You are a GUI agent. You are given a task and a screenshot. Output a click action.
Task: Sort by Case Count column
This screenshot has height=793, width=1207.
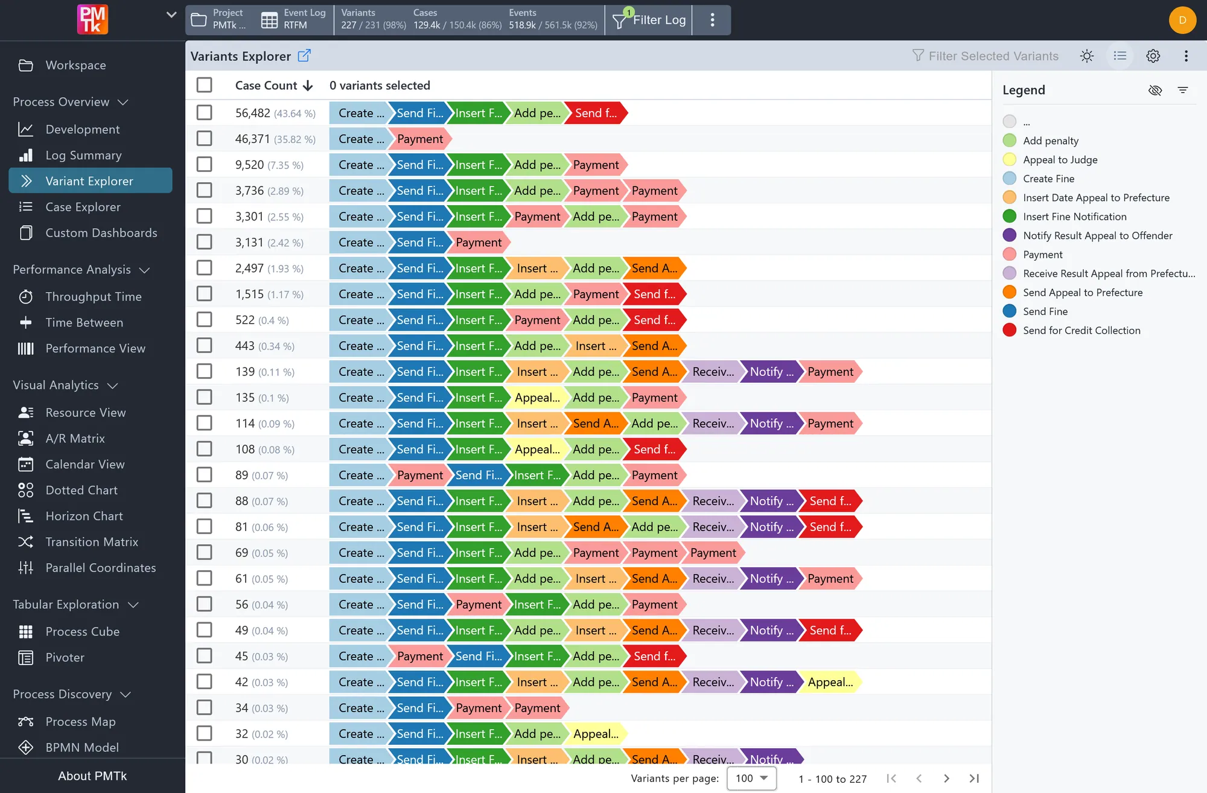pyautogui.click(x=274, y=86)
